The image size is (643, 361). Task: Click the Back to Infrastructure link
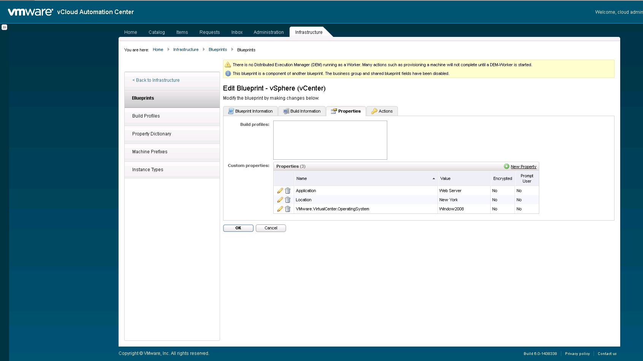pos(156,80)
